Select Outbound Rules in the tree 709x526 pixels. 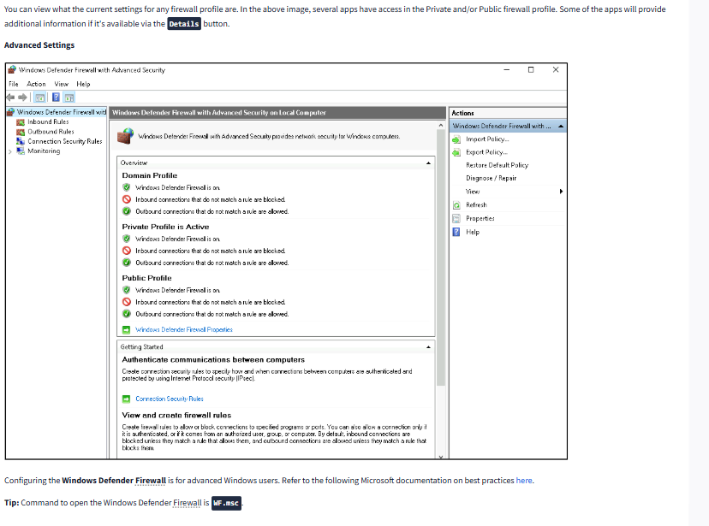tap(51, 132)
